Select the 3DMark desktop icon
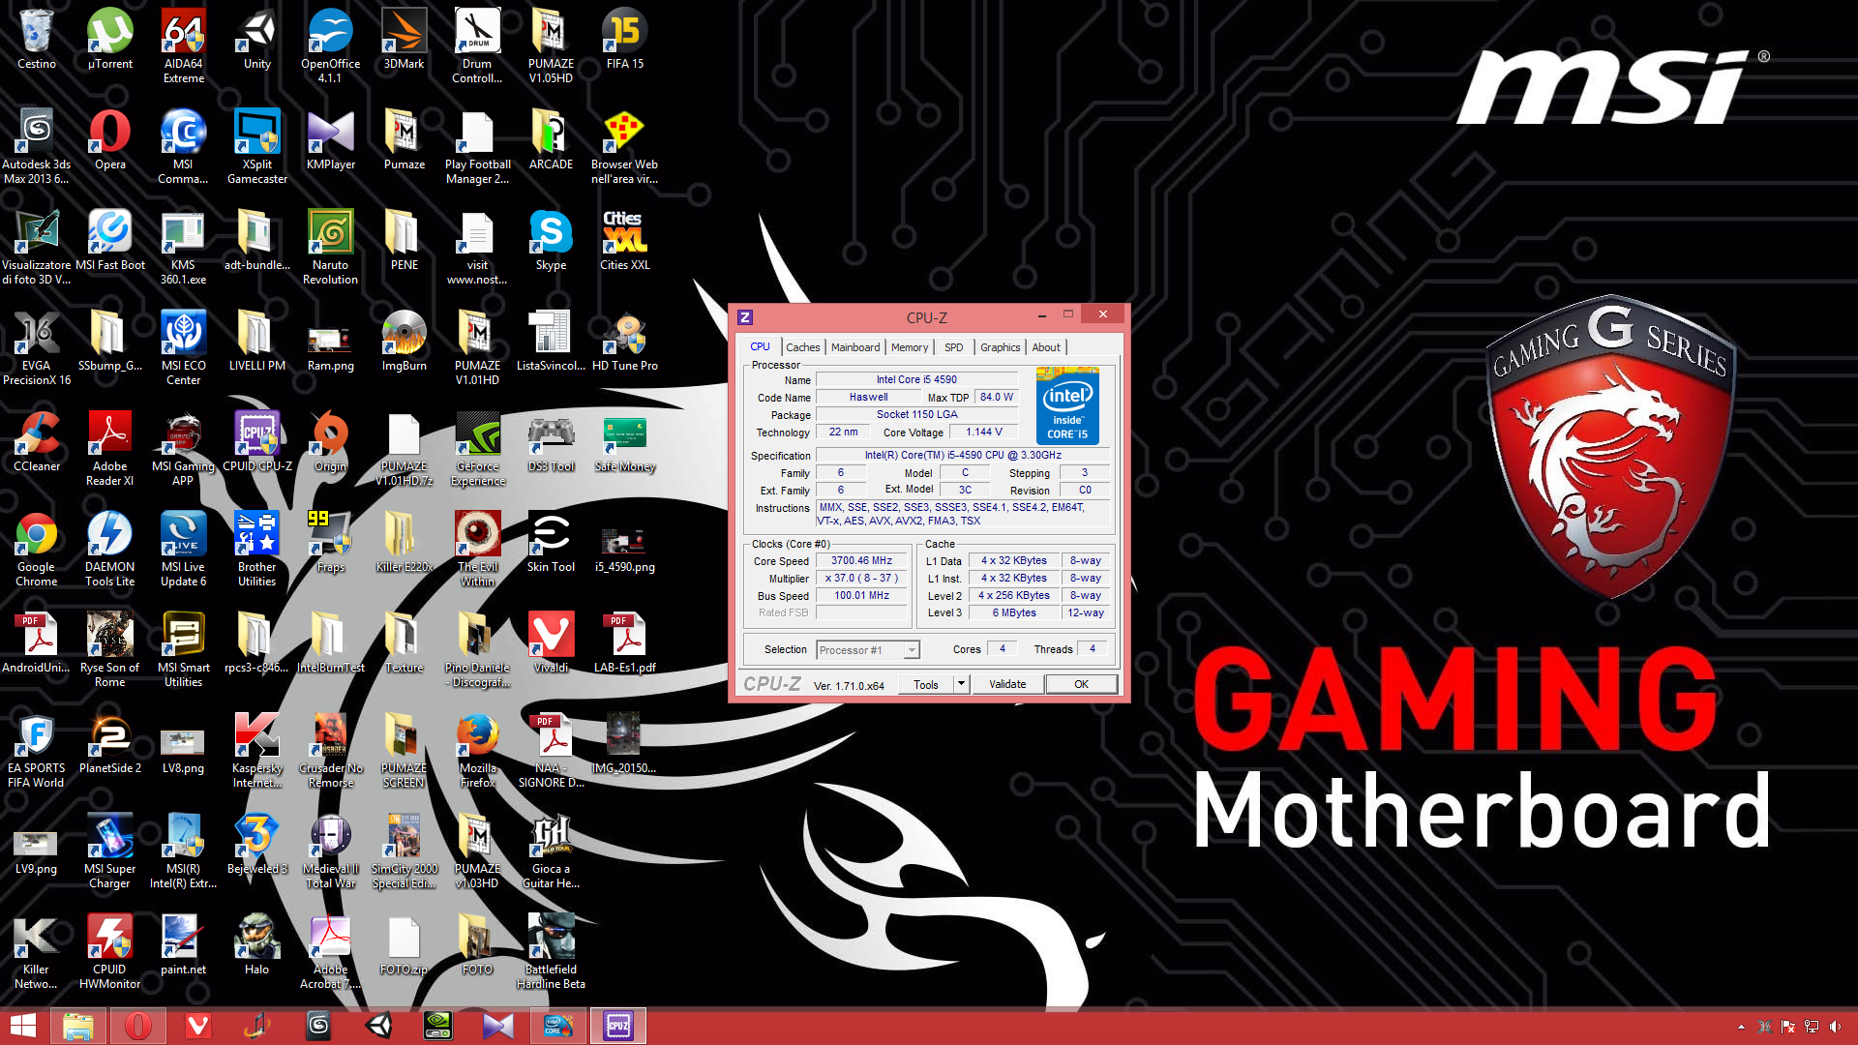This screenshot has width=1858, height=1045. pyautogui.click(x=404, y=39)
